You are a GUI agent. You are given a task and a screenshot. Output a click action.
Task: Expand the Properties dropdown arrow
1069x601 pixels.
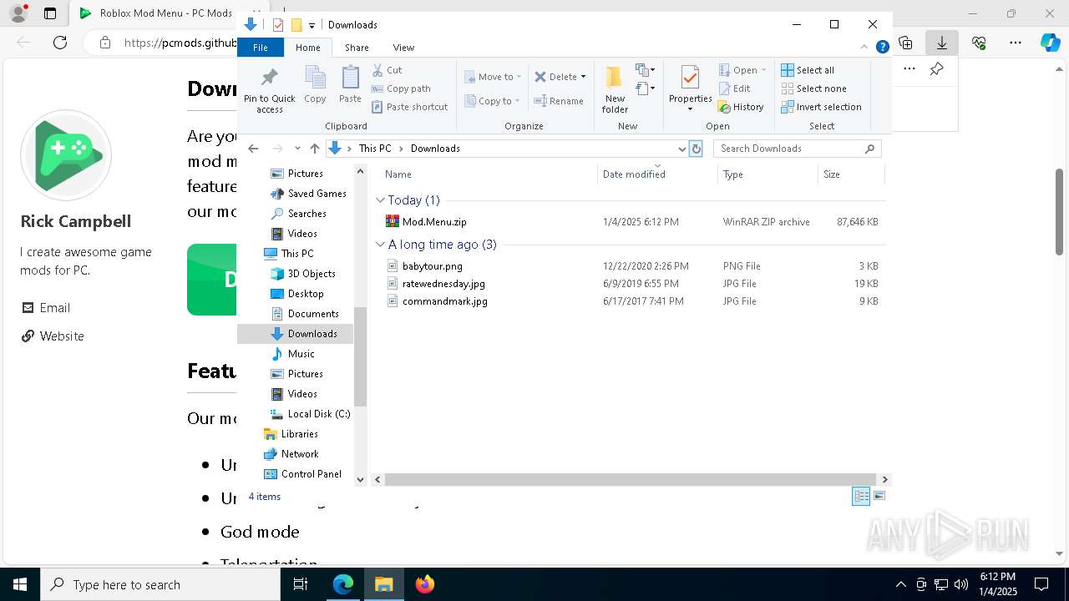pyautogui.click(x=690, y=109)
